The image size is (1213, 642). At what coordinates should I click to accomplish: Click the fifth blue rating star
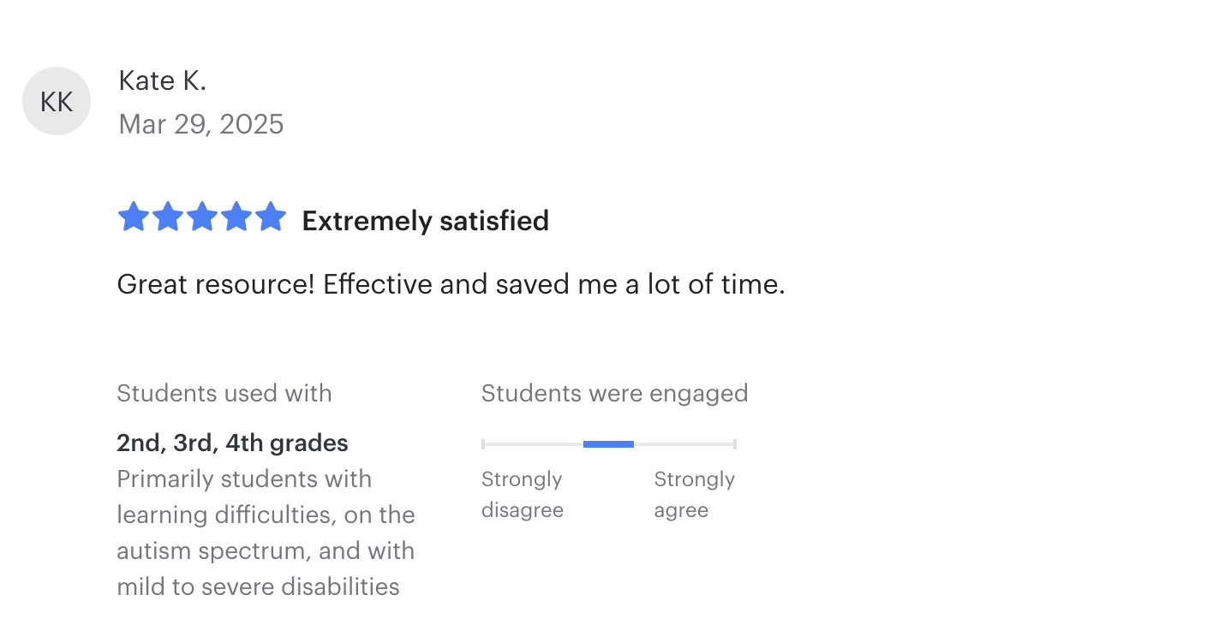pyautogui.click(x=271, y=217)
